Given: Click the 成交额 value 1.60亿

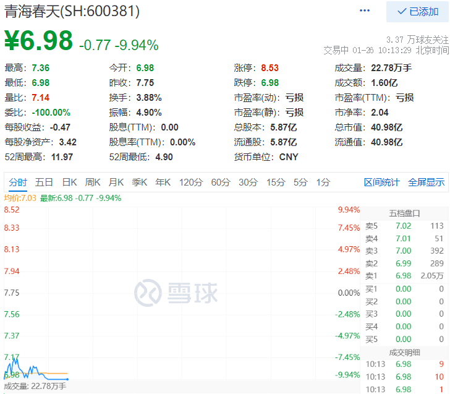Looking at the screenshot, I should point(384,83).
